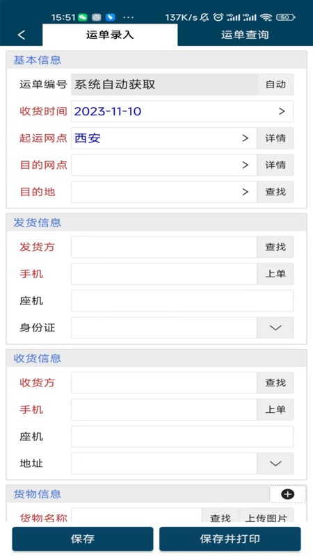Open the 目的网点 selector chevron
Image resolution: width=313 pixels, height=556 pixels.
click(246, 165)
